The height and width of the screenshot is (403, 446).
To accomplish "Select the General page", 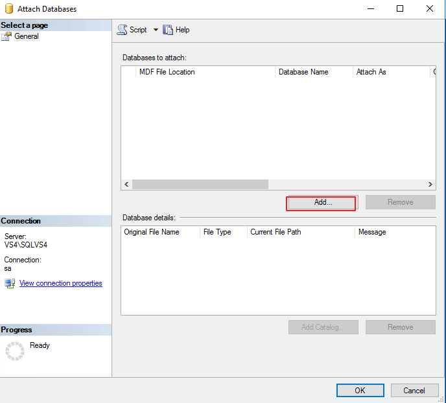I will pyautogui.click(x=27, y=36).
